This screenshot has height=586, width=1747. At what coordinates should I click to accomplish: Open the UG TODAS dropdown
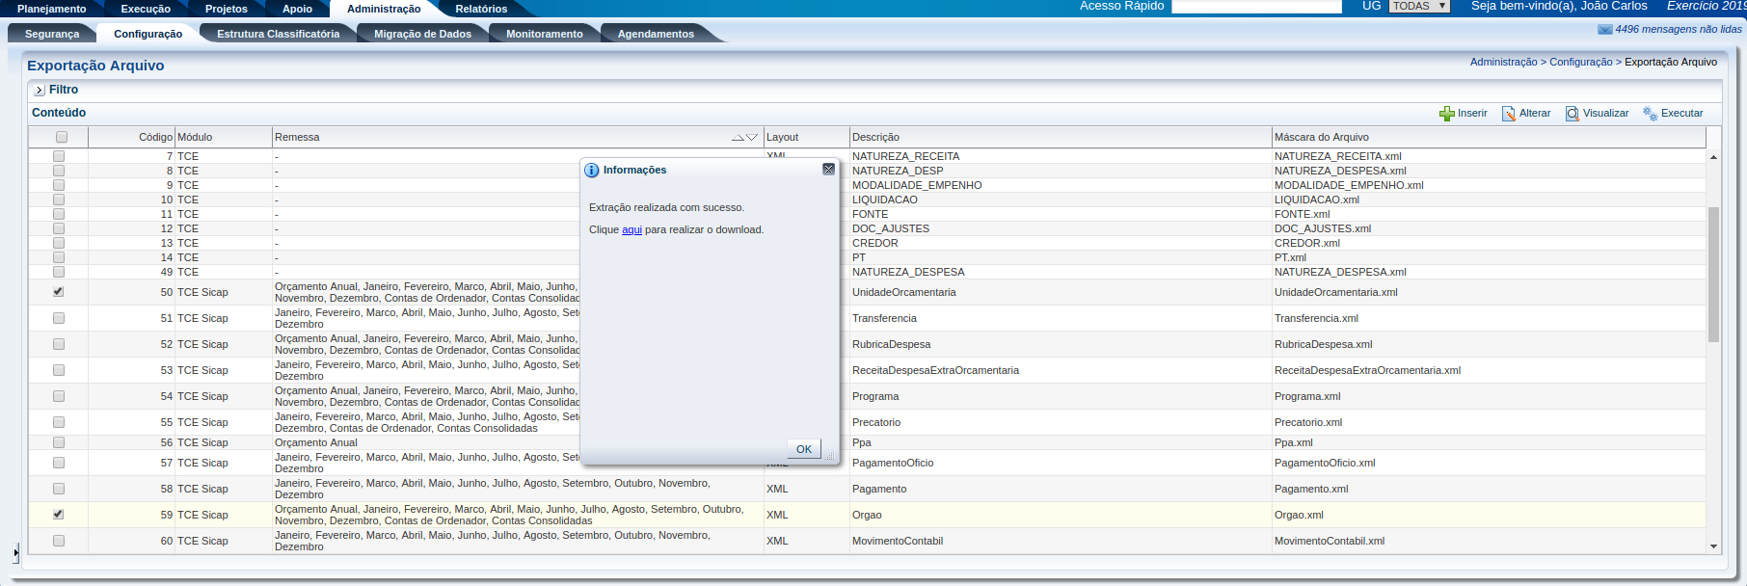1419,7
